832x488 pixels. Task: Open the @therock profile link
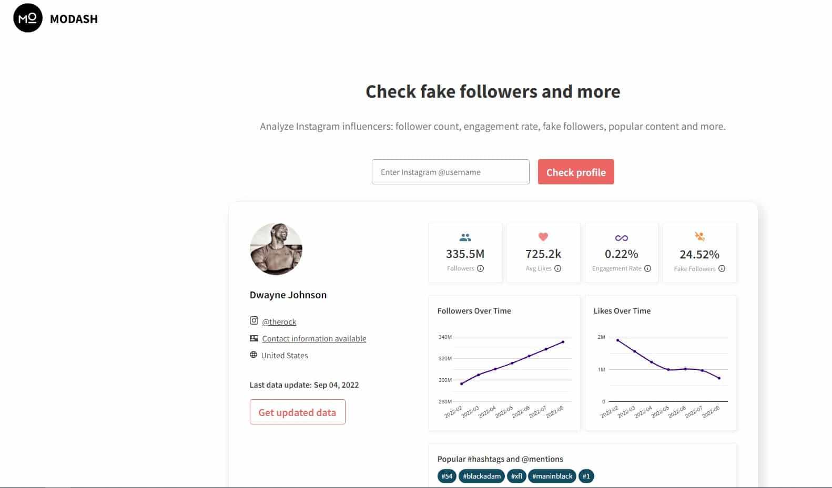[x=279, y=321]
